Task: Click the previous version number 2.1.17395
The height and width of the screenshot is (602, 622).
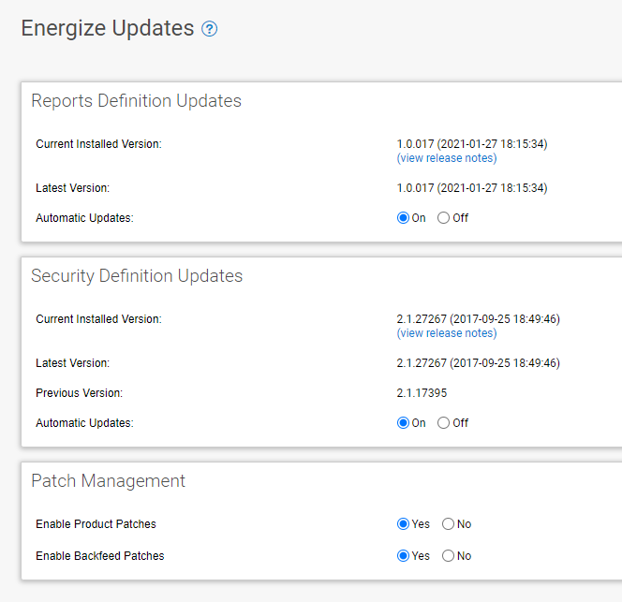Action: (x=422, y=393)
